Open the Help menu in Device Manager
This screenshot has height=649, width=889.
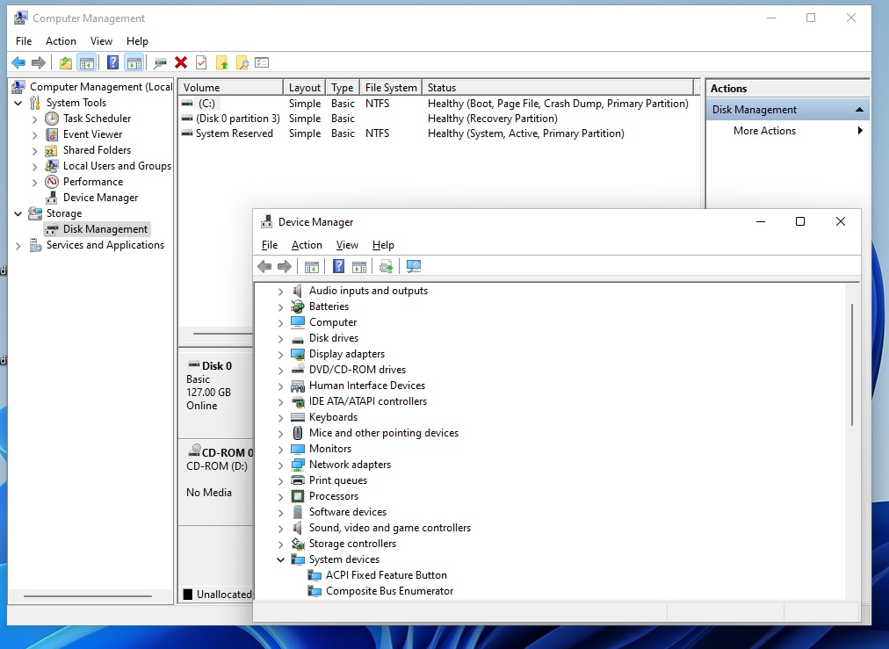pos(383,245)
